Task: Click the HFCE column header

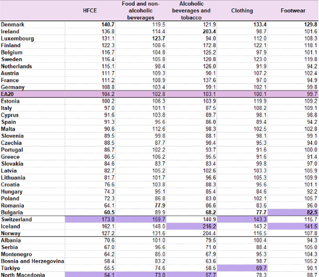Action: click(90, 11)
